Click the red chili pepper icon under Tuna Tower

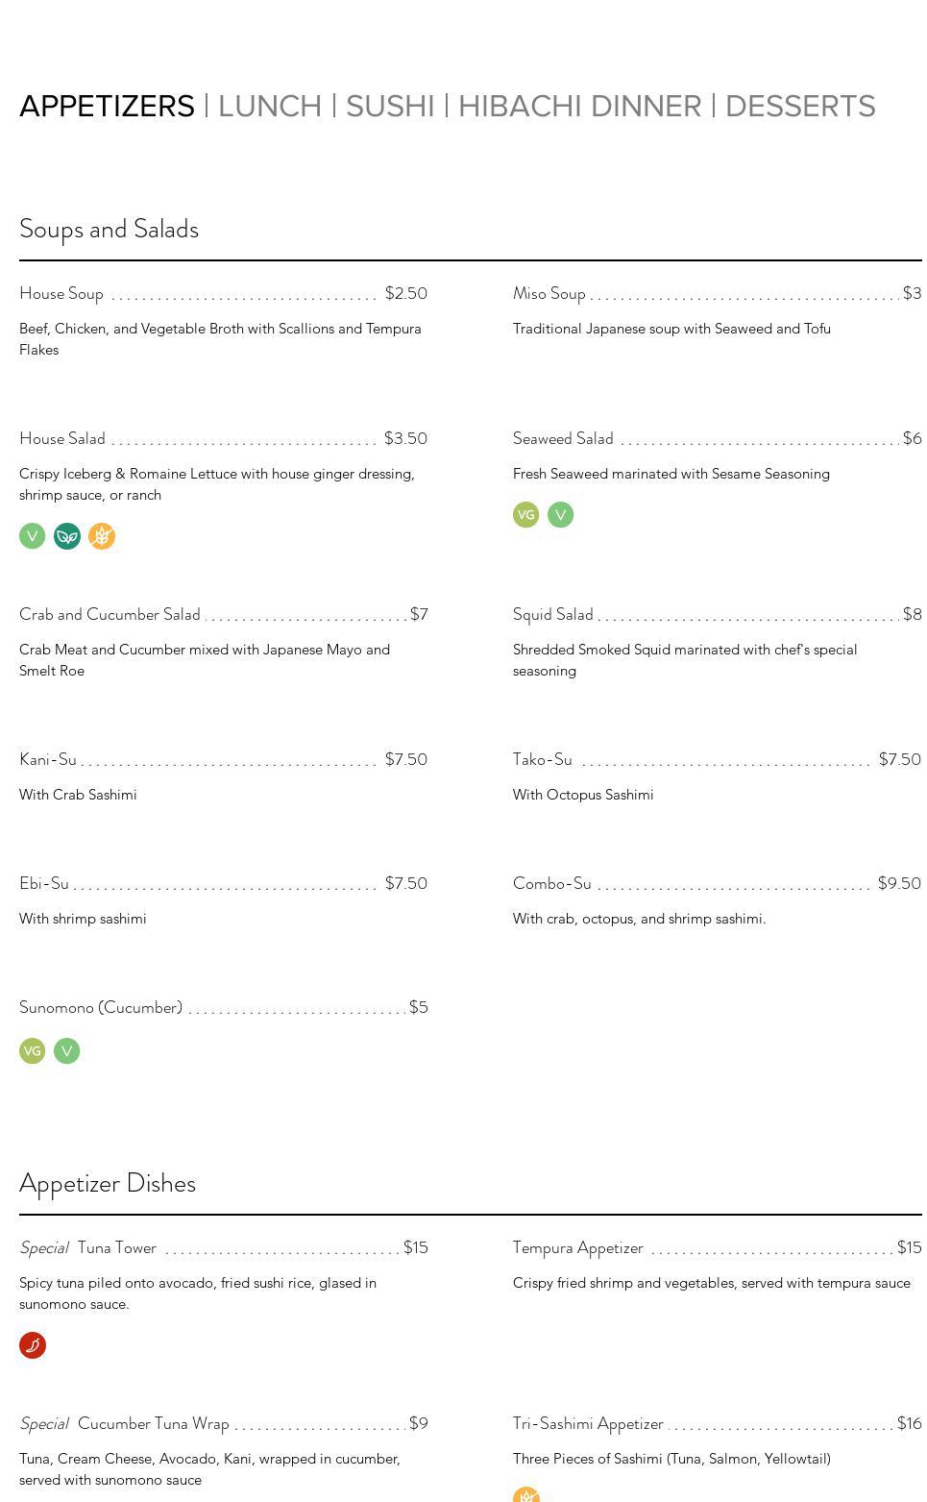point(33,1345)
